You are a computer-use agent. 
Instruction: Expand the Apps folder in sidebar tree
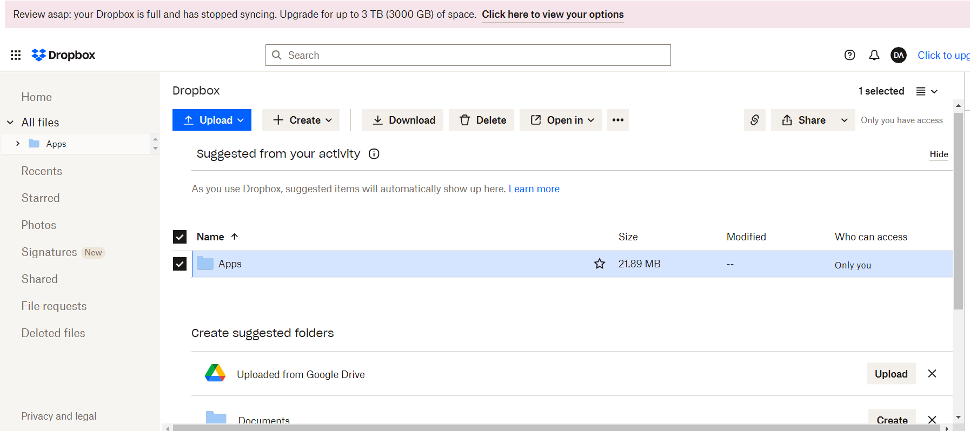click(18, 144)
